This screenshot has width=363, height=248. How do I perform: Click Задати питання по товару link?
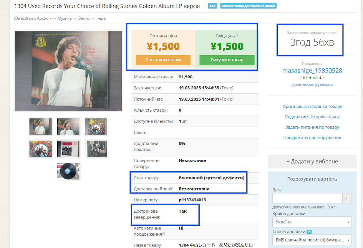312,127
